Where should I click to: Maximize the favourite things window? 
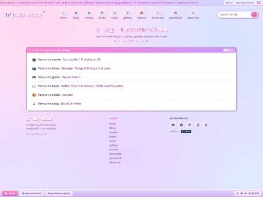pyautogui.click(x=229, y=50)
